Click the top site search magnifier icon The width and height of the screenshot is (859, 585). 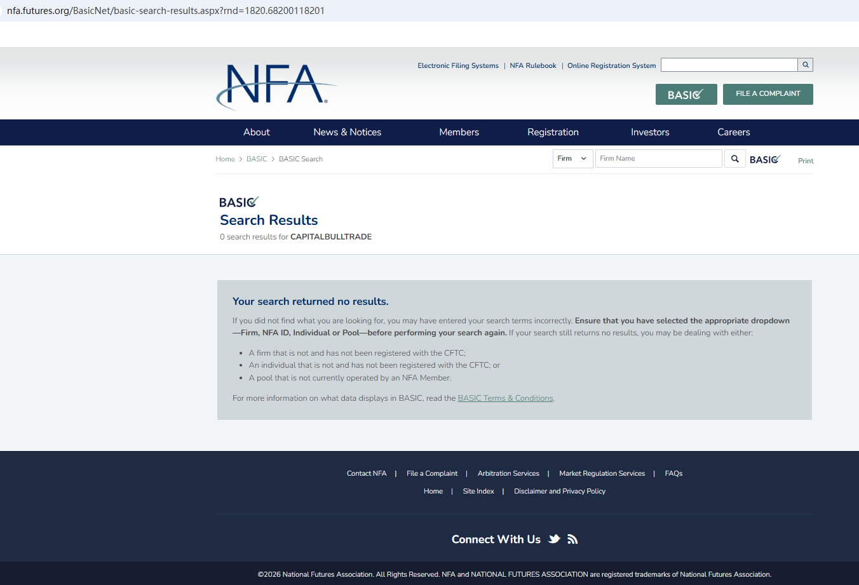tap(806, 65)
